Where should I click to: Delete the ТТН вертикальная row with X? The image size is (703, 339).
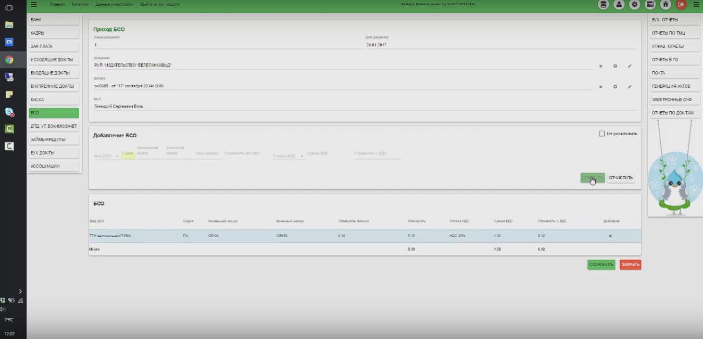pos(610,236)
